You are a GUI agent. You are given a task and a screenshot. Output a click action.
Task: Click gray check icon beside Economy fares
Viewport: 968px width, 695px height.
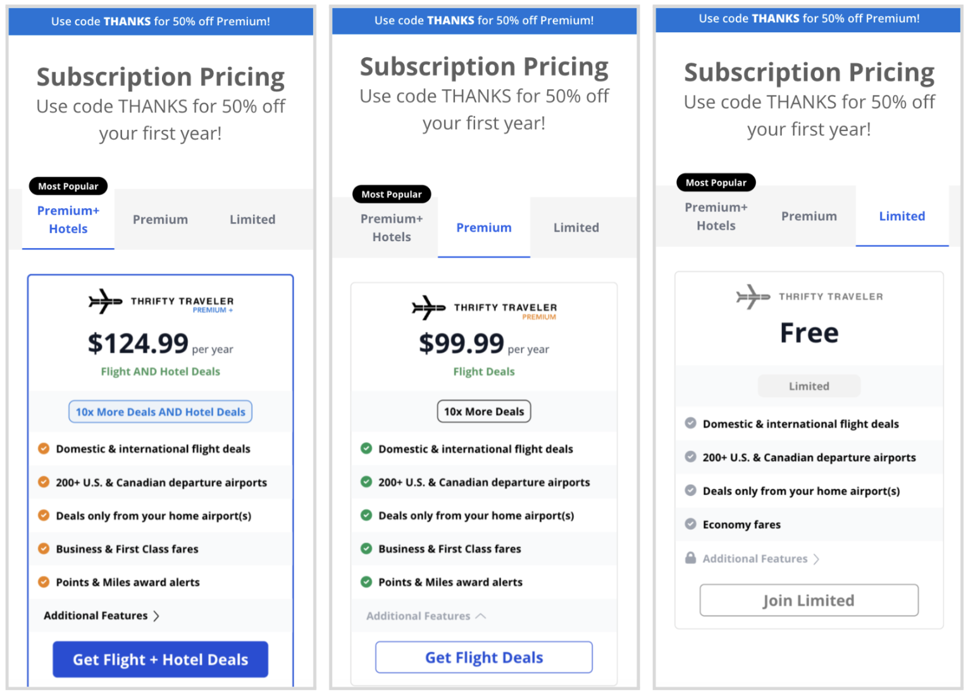coord(690,524)
